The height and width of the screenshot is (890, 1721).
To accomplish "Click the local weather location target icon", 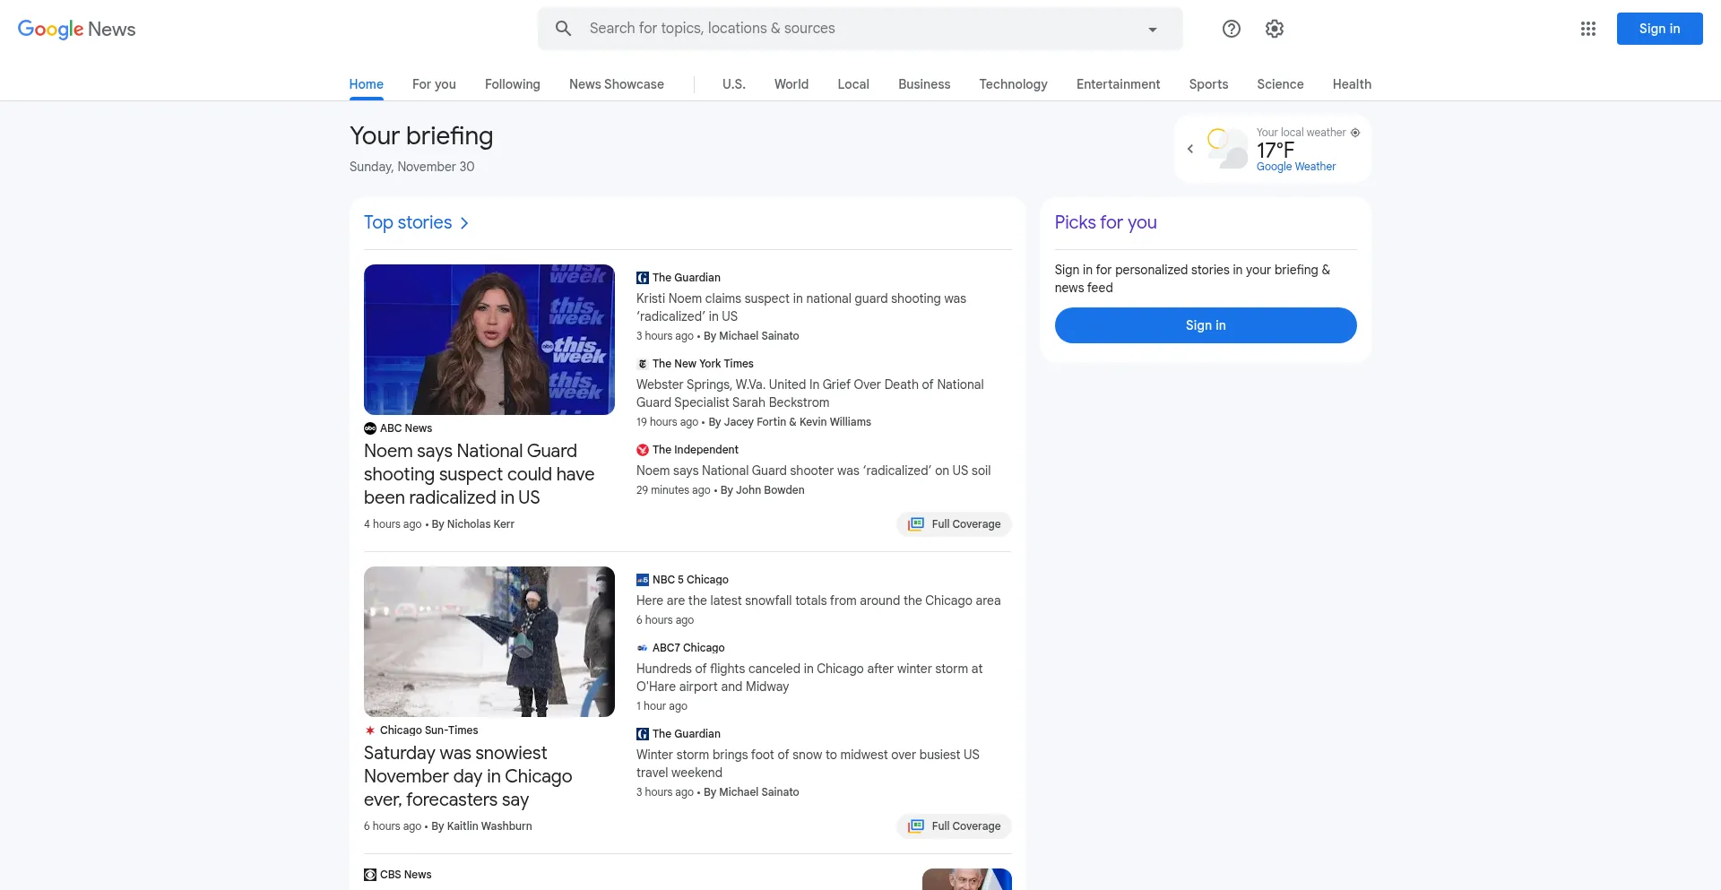I will pyautogui.click(x=1355, y=133).
